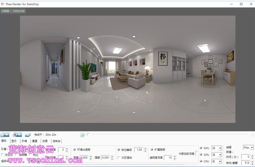The height and width of the screenshot is (167, 255).
Task: Open the CPU priority dropdown
Action: point(217,161)
